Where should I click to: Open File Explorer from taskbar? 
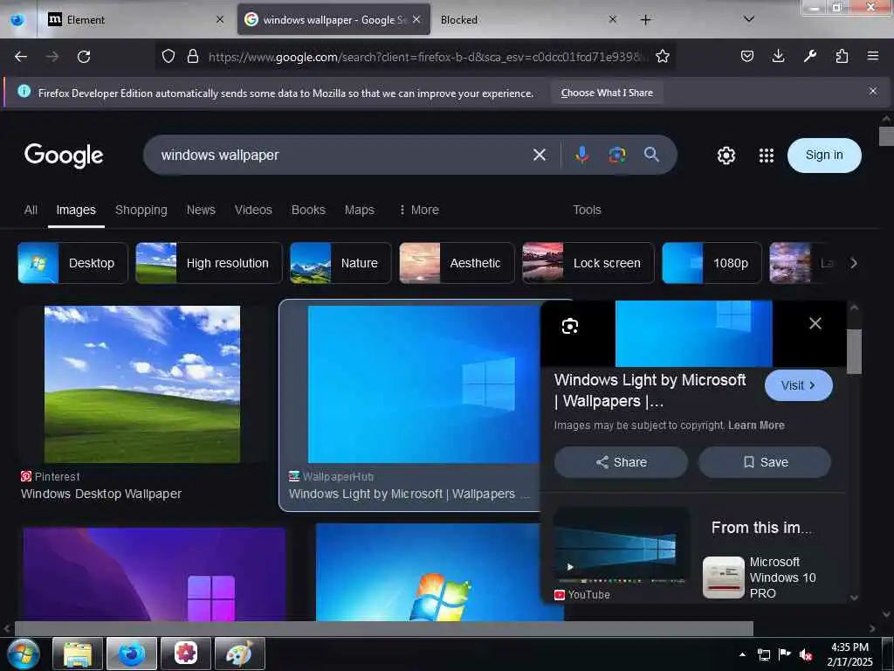pyautogui.click(x=78, y=654)
